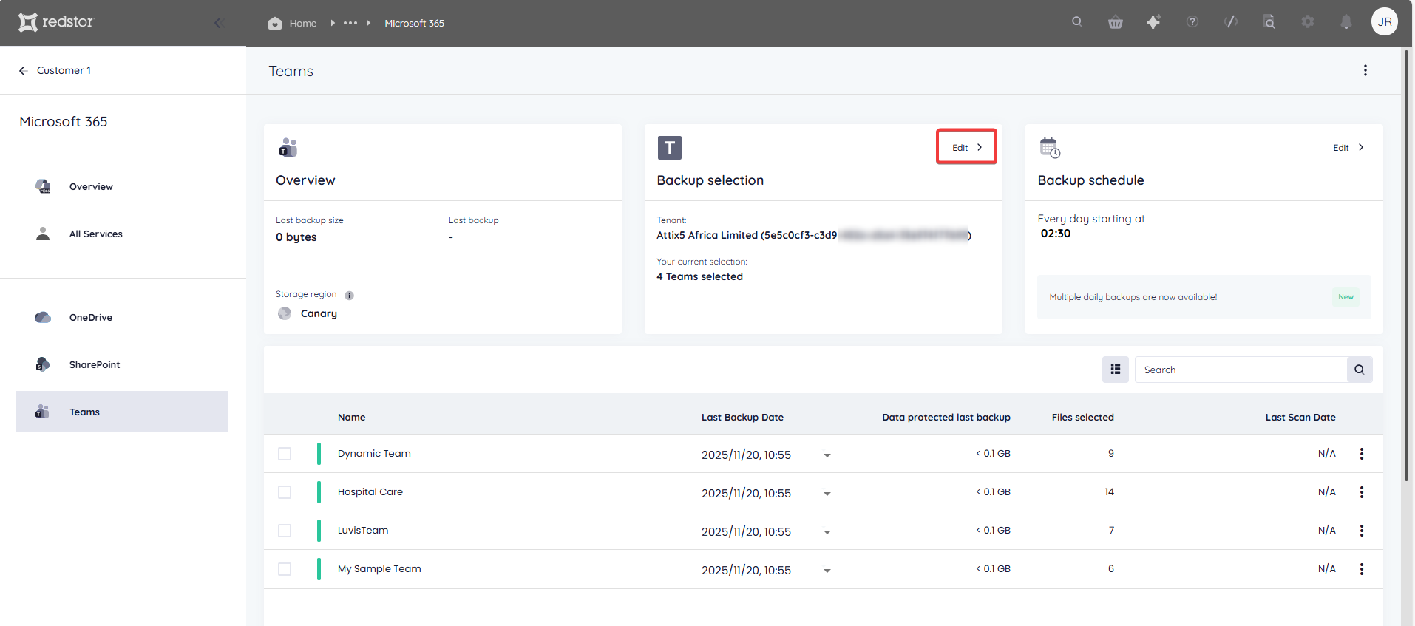
Task: Expand Hospital Care backup date dropdown
Action: pyautogui.click(x=827, y=494)
